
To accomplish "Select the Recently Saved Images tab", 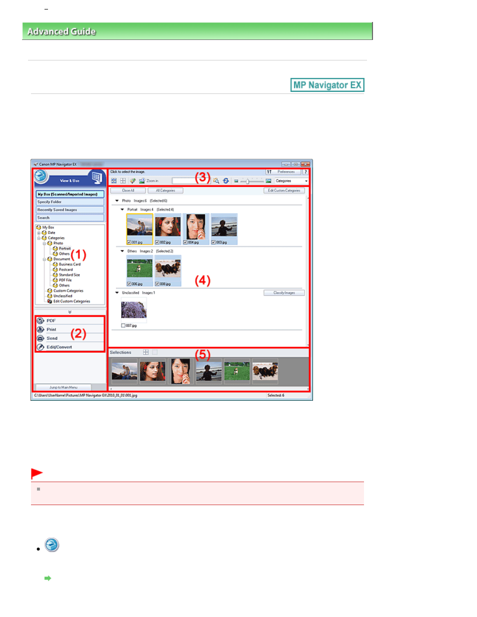I will point(70,210).
